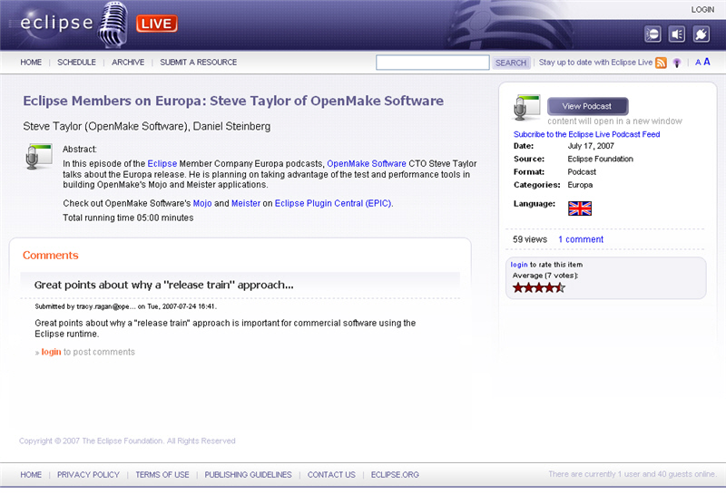Open the Archive menu item
Screen dimensions: 726x494
click(128, 63)
